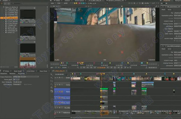Screen dimensions: 181x119
Task: Select the arrow multi-tool in timeline toolbar
Action: coord(52,74)
